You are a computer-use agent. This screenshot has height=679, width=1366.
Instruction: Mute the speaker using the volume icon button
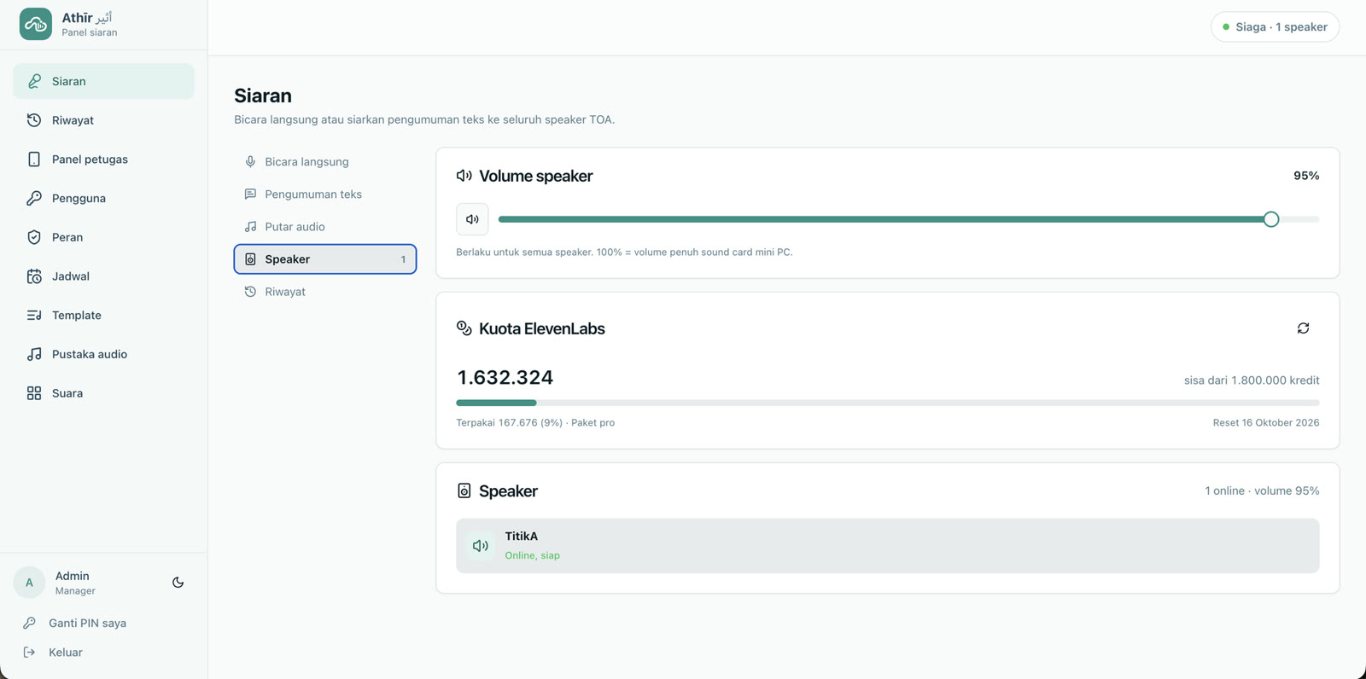(x=472, y=219)
